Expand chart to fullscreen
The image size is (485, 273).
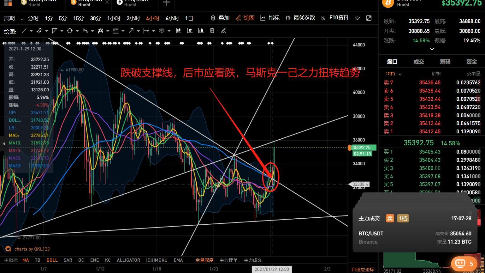pyautogui.click(x=369, y=18)
